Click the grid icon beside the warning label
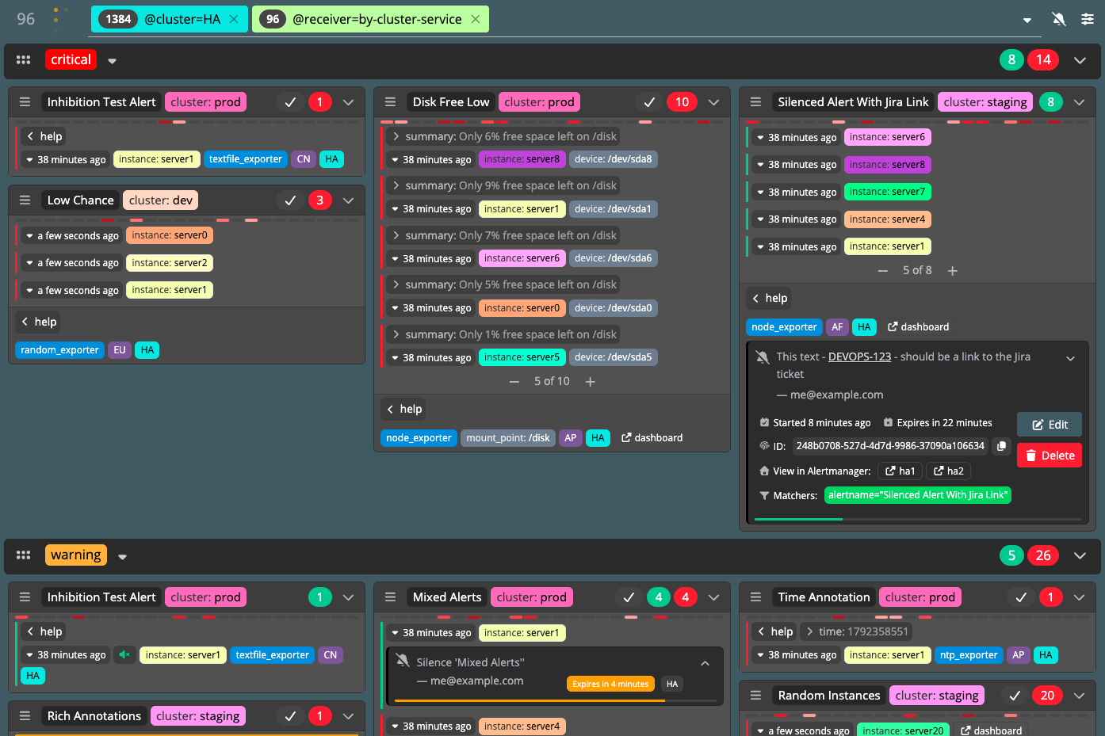Viewport: 1105px width, 736px height. pos(24,555)
